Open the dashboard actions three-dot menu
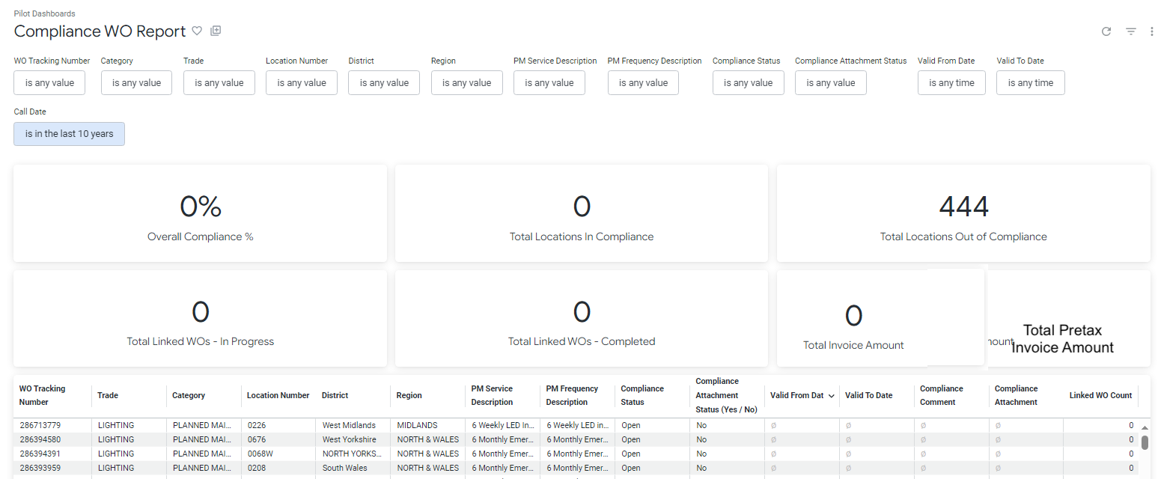 (x=1151, y=31)
